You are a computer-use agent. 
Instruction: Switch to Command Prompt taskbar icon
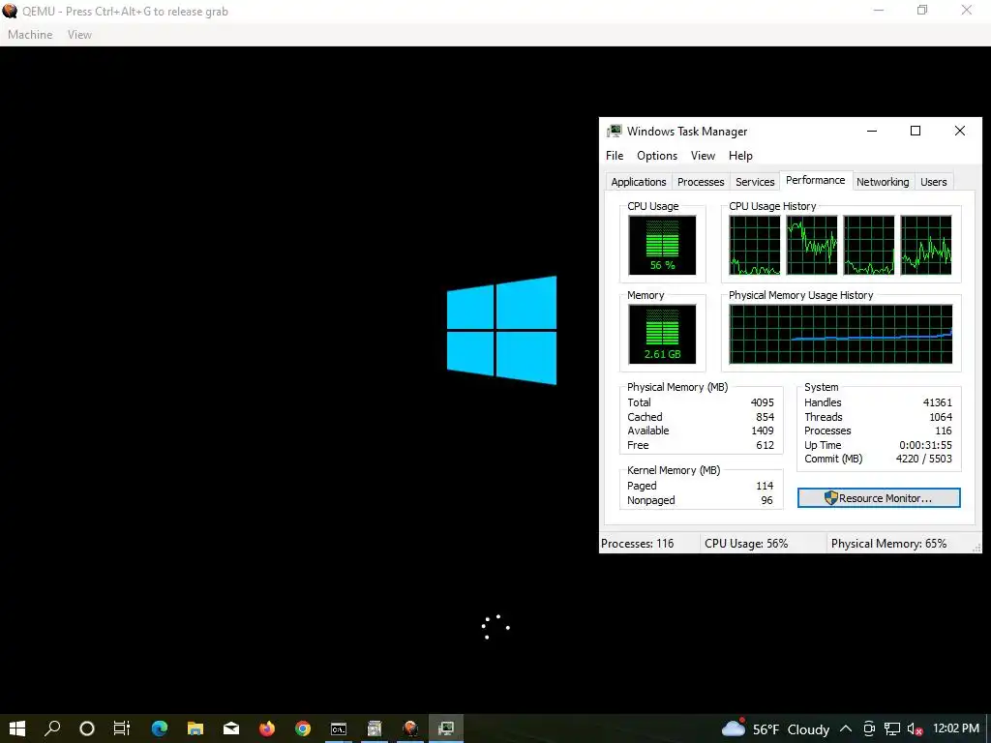coord(339,728)
